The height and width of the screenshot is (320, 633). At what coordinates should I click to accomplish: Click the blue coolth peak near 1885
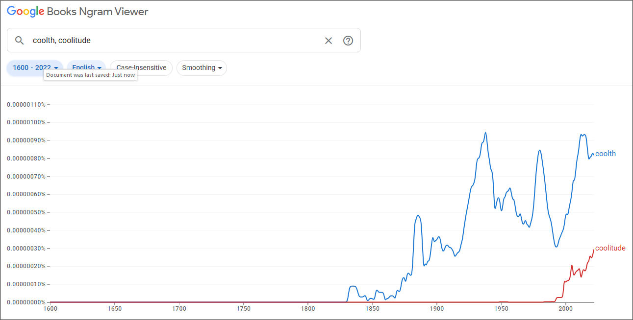point(418,215)
